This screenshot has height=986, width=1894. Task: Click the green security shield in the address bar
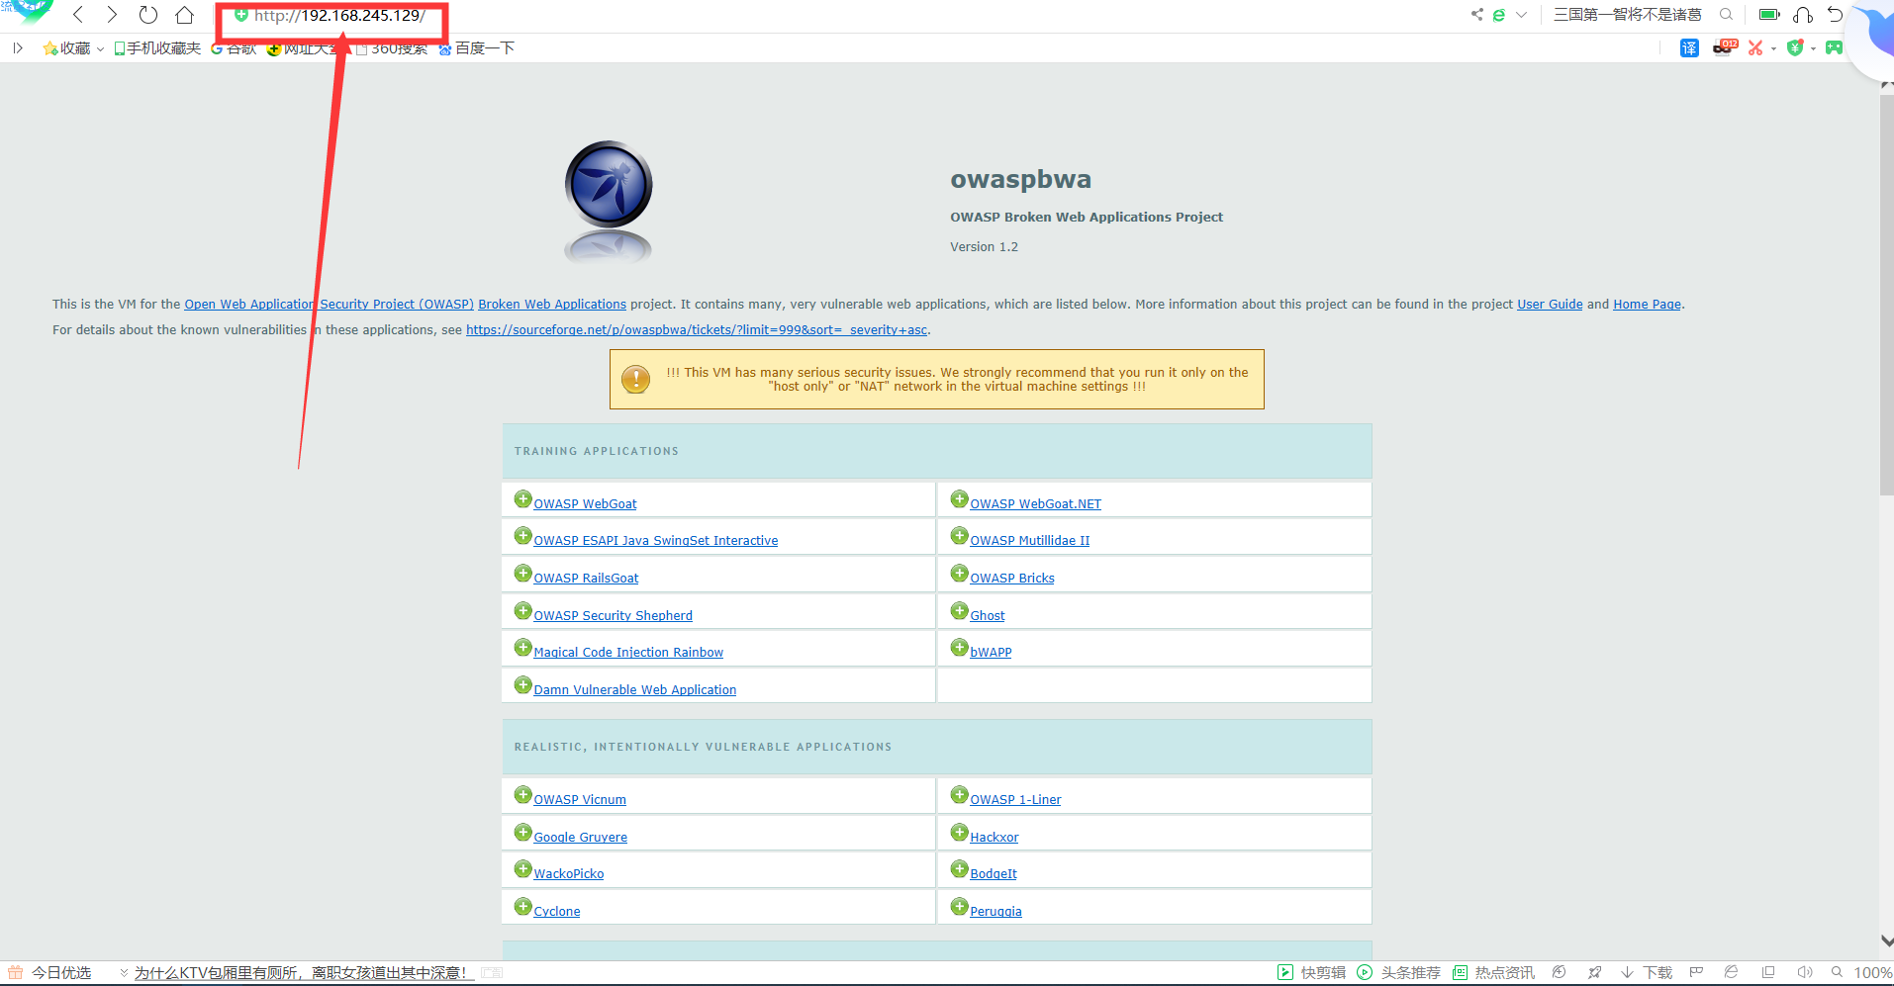tap(240, 15)
